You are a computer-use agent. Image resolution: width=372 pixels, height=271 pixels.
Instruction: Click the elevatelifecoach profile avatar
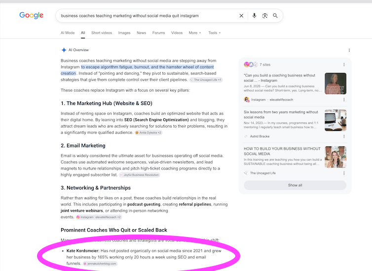point(247,100)
